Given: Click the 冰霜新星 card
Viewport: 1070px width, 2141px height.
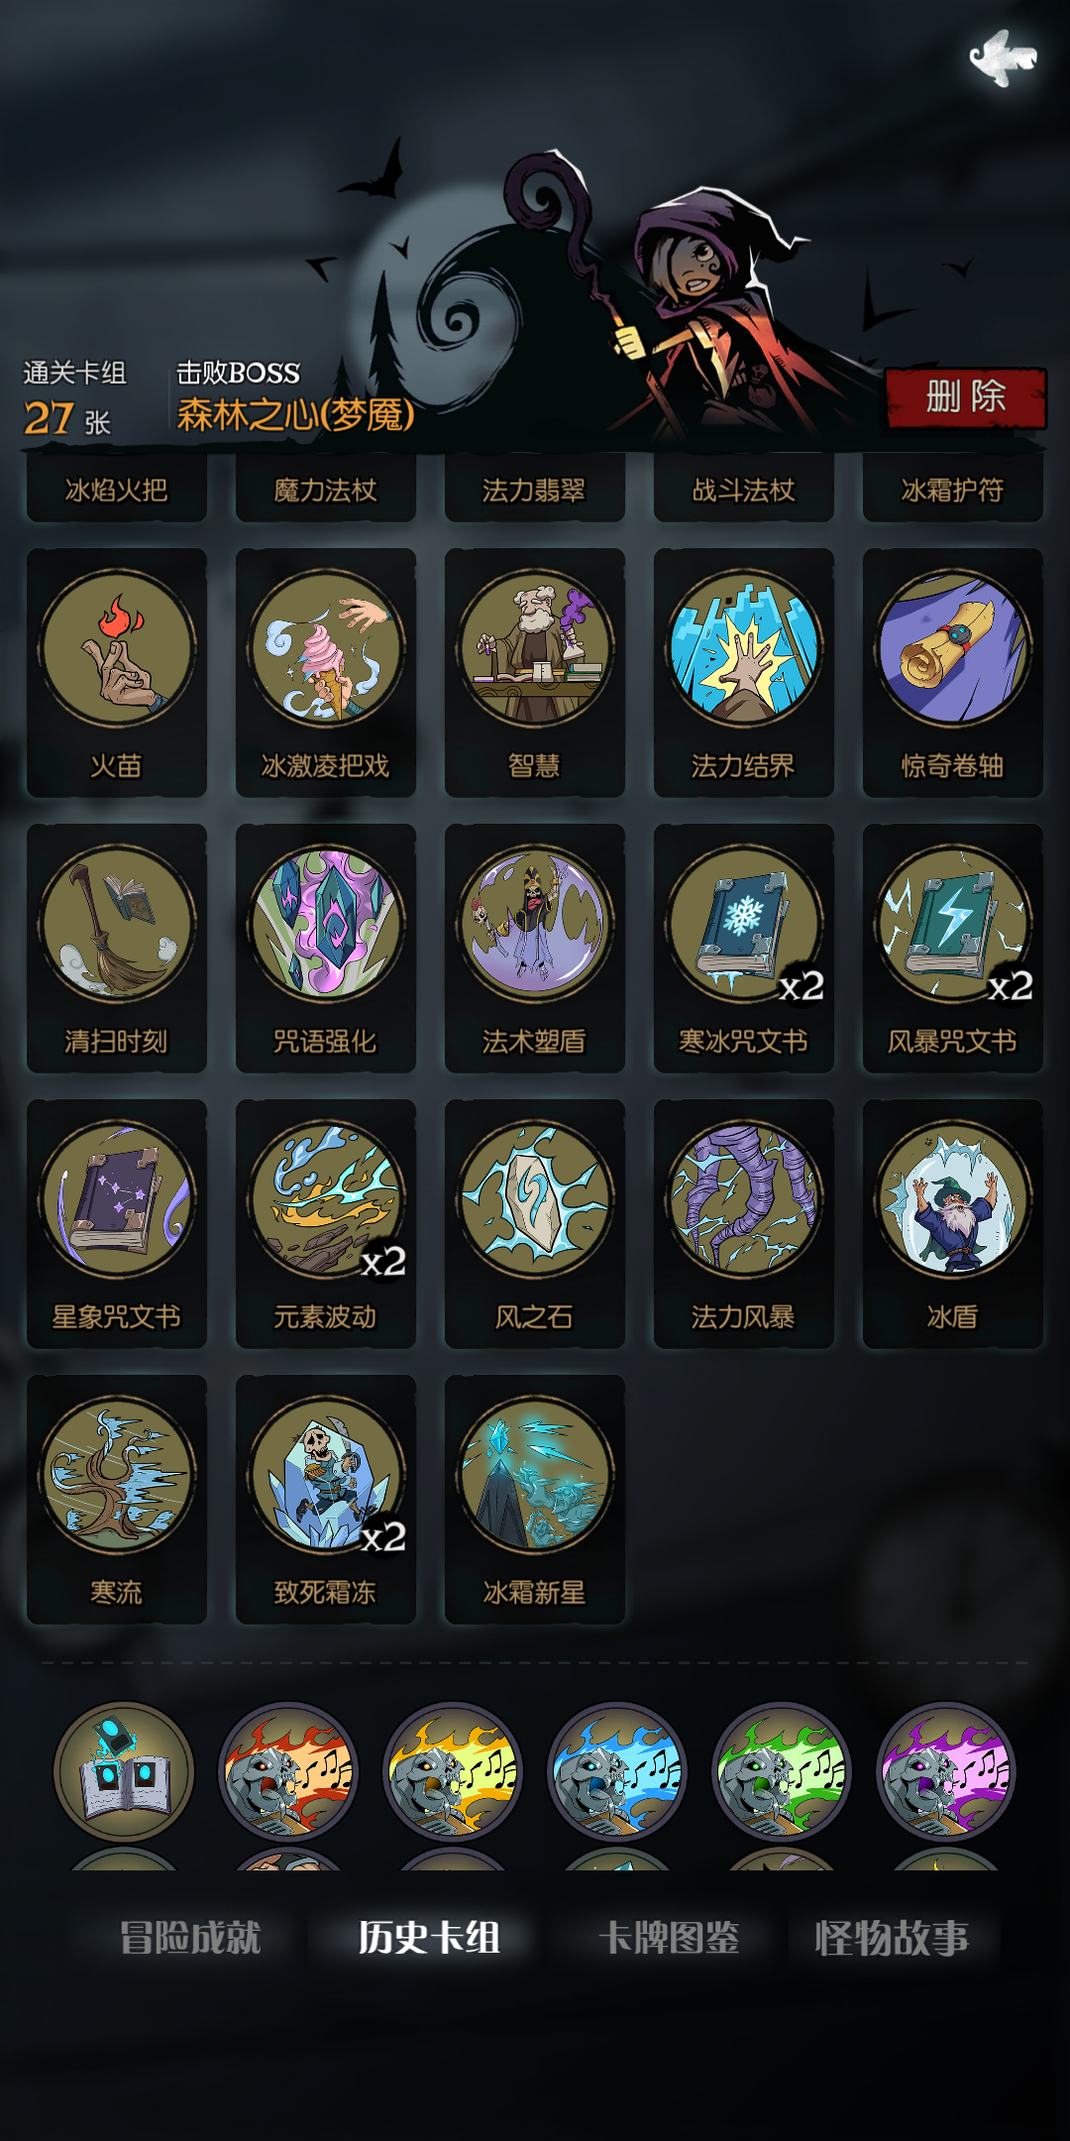Looking at the screenshot, I should tap(535, 1500).
